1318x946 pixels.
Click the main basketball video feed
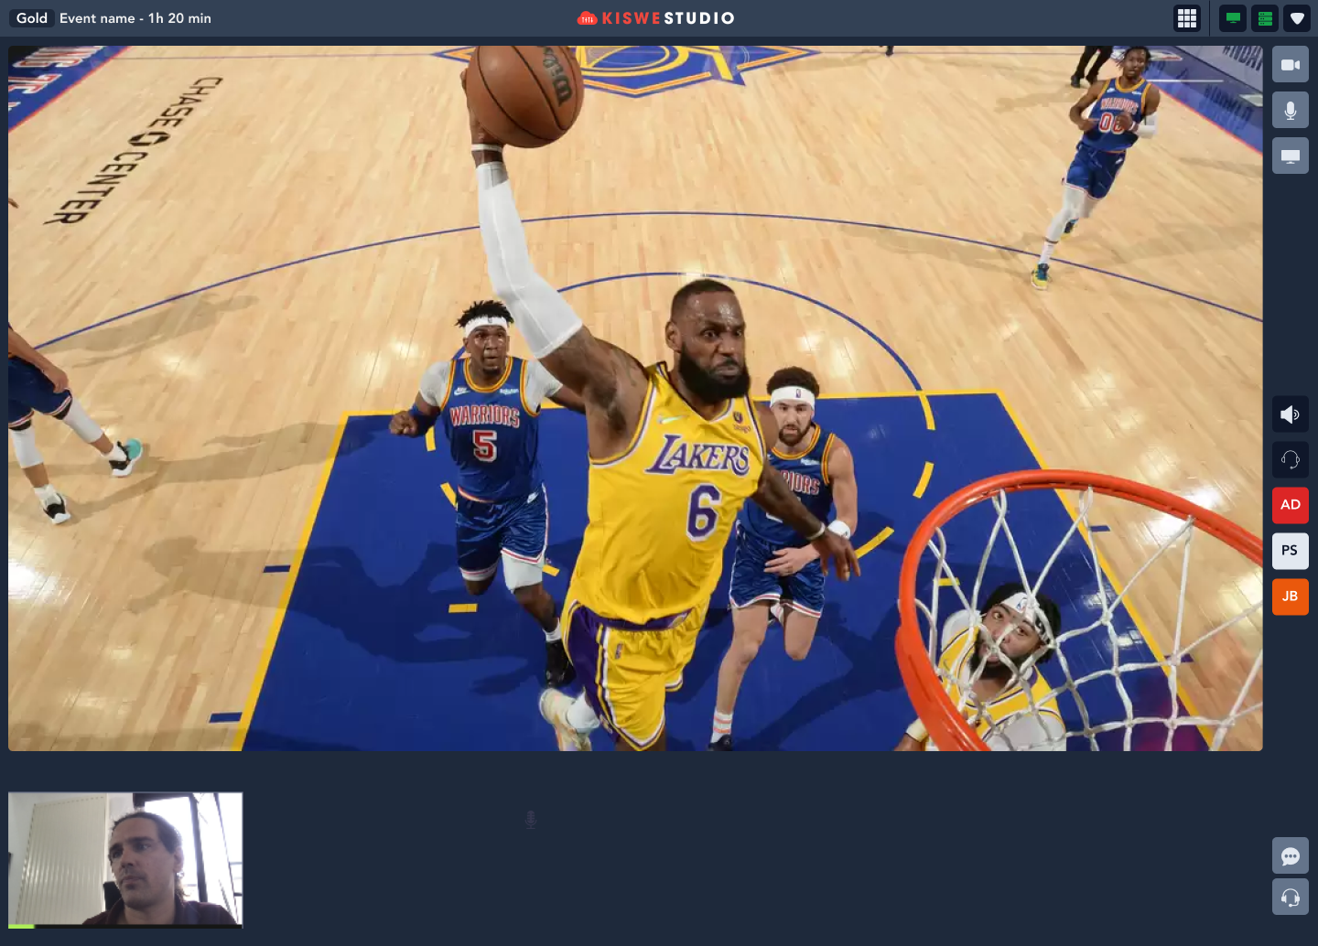[635, 398]
